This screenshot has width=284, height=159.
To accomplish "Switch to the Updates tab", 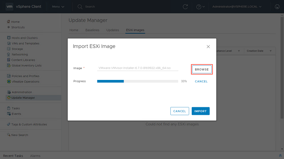I will [112, 30].
